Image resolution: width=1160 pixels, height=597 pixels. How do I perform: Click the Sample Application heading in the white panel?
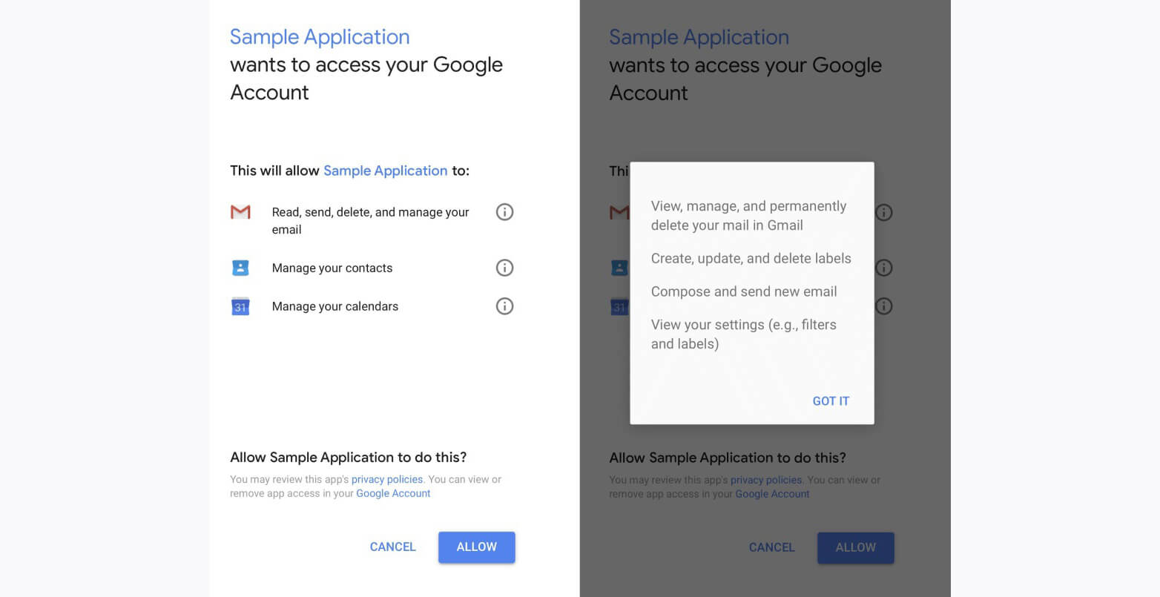320,37
